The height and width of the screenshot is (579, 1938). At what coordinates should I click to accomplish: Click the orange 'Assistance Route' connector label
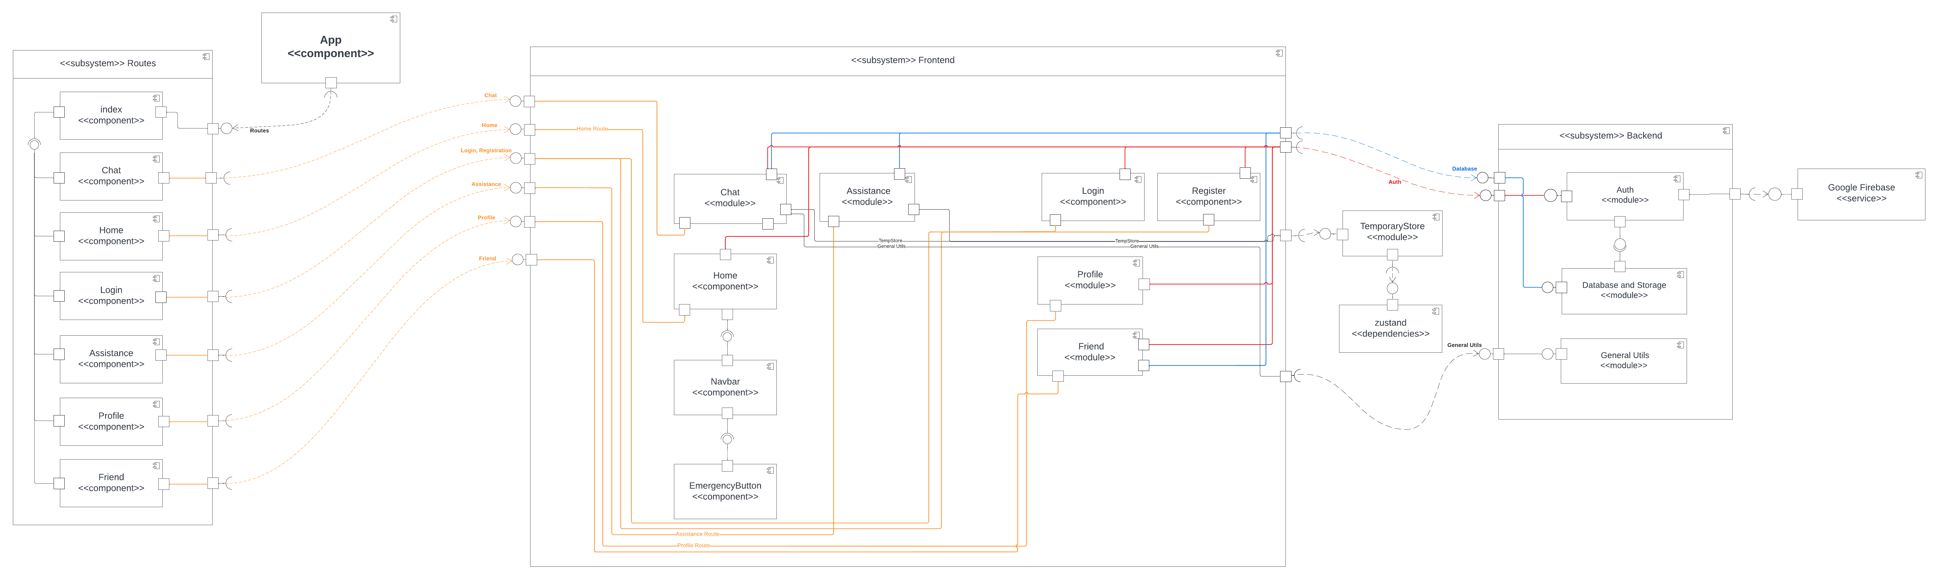point(697,535)
